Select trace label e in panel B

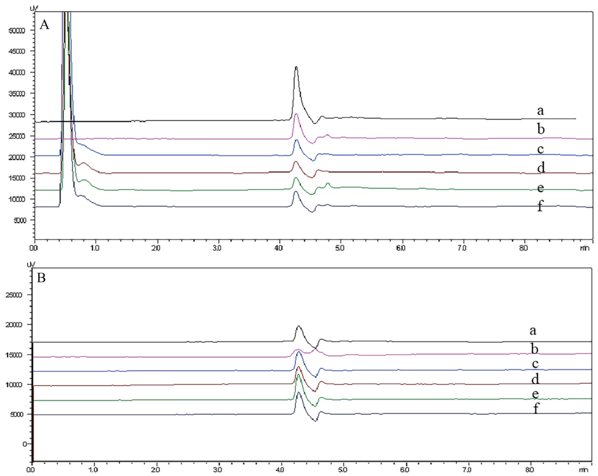coord(535,394)
